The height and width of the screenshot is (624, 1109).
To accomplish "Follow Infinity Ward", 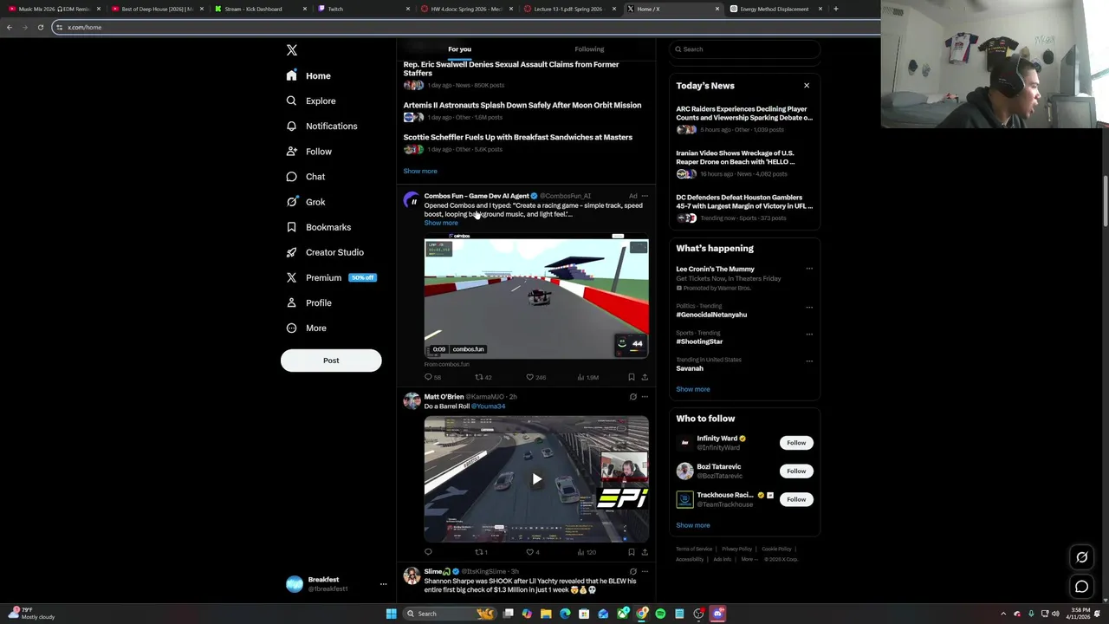I will [796, 443].
